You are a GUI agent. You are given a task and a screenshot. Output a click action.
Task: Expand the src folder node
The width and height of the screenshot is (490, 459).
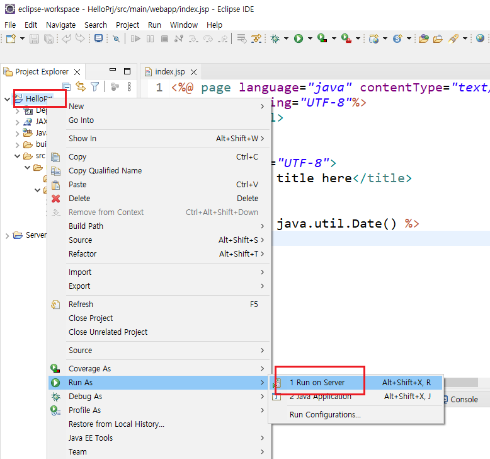(x=17, y=156)
